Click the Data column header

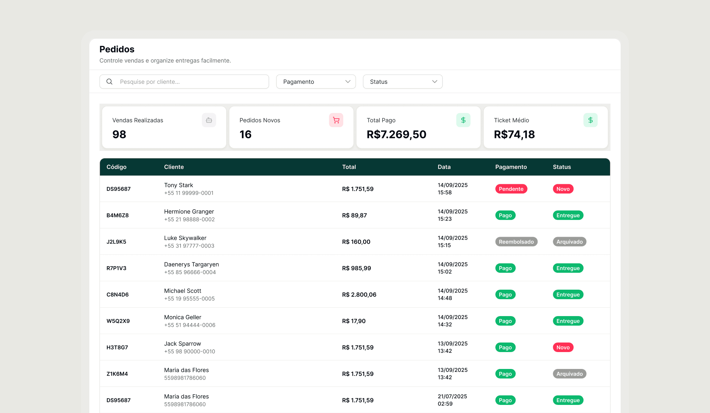[444, 167]
